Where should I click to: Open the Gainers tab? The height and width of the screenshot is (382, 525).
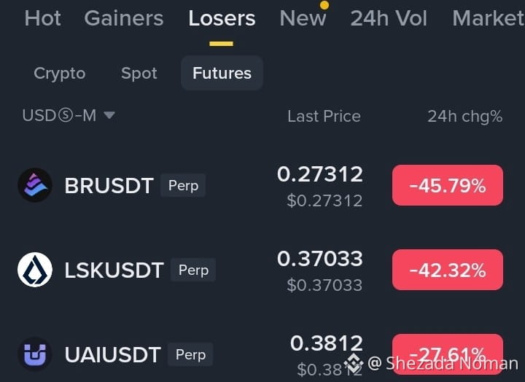click(124, 18)
